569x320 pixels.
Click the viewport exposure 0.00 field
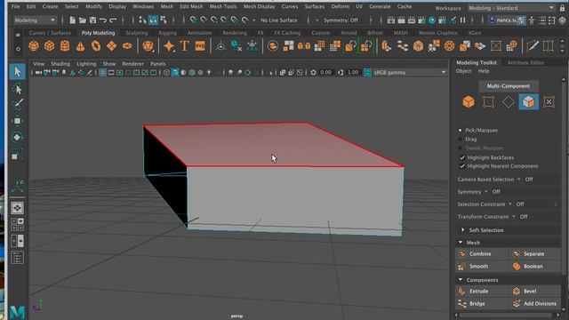[325, 73]
